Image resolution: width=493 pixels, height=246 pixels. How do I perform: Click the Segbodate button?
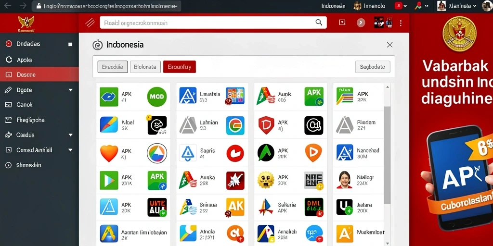click(373, 67)
